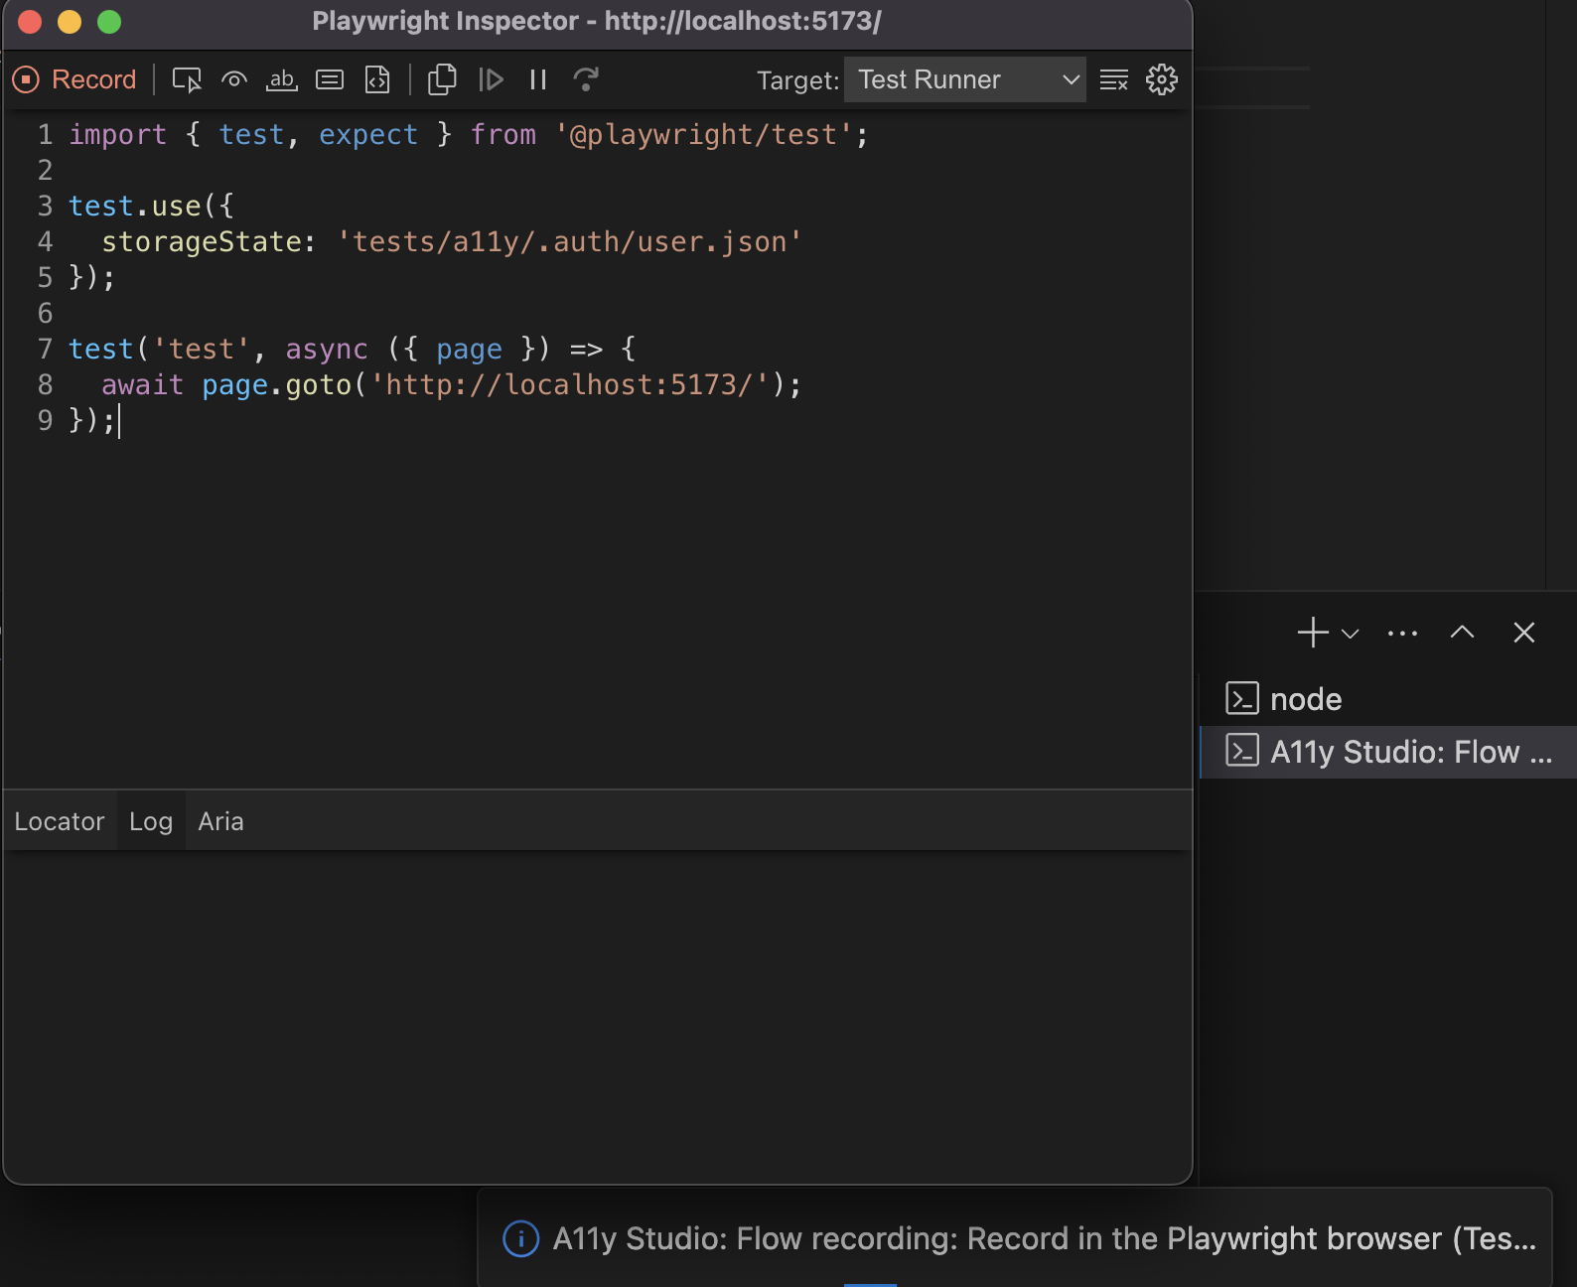
Task: Select the Assert visibility eye icon
Action: pyautogui.click(x=234, y=79)
